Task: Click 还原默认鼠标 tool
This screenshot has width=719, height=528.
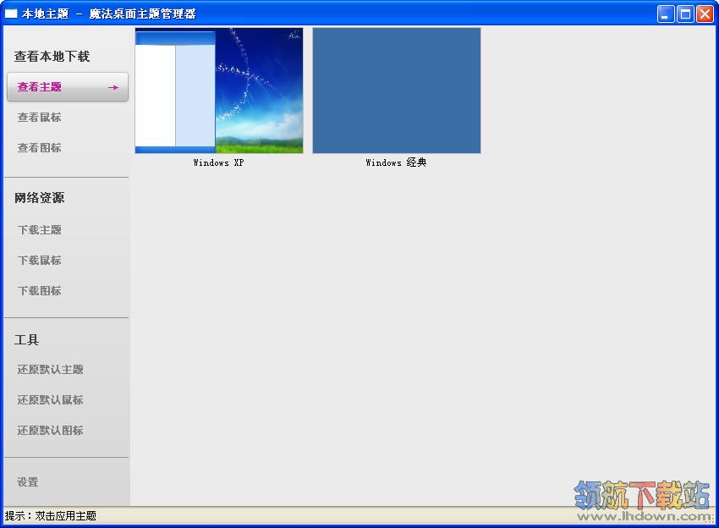Action: (x=51, y=400)
